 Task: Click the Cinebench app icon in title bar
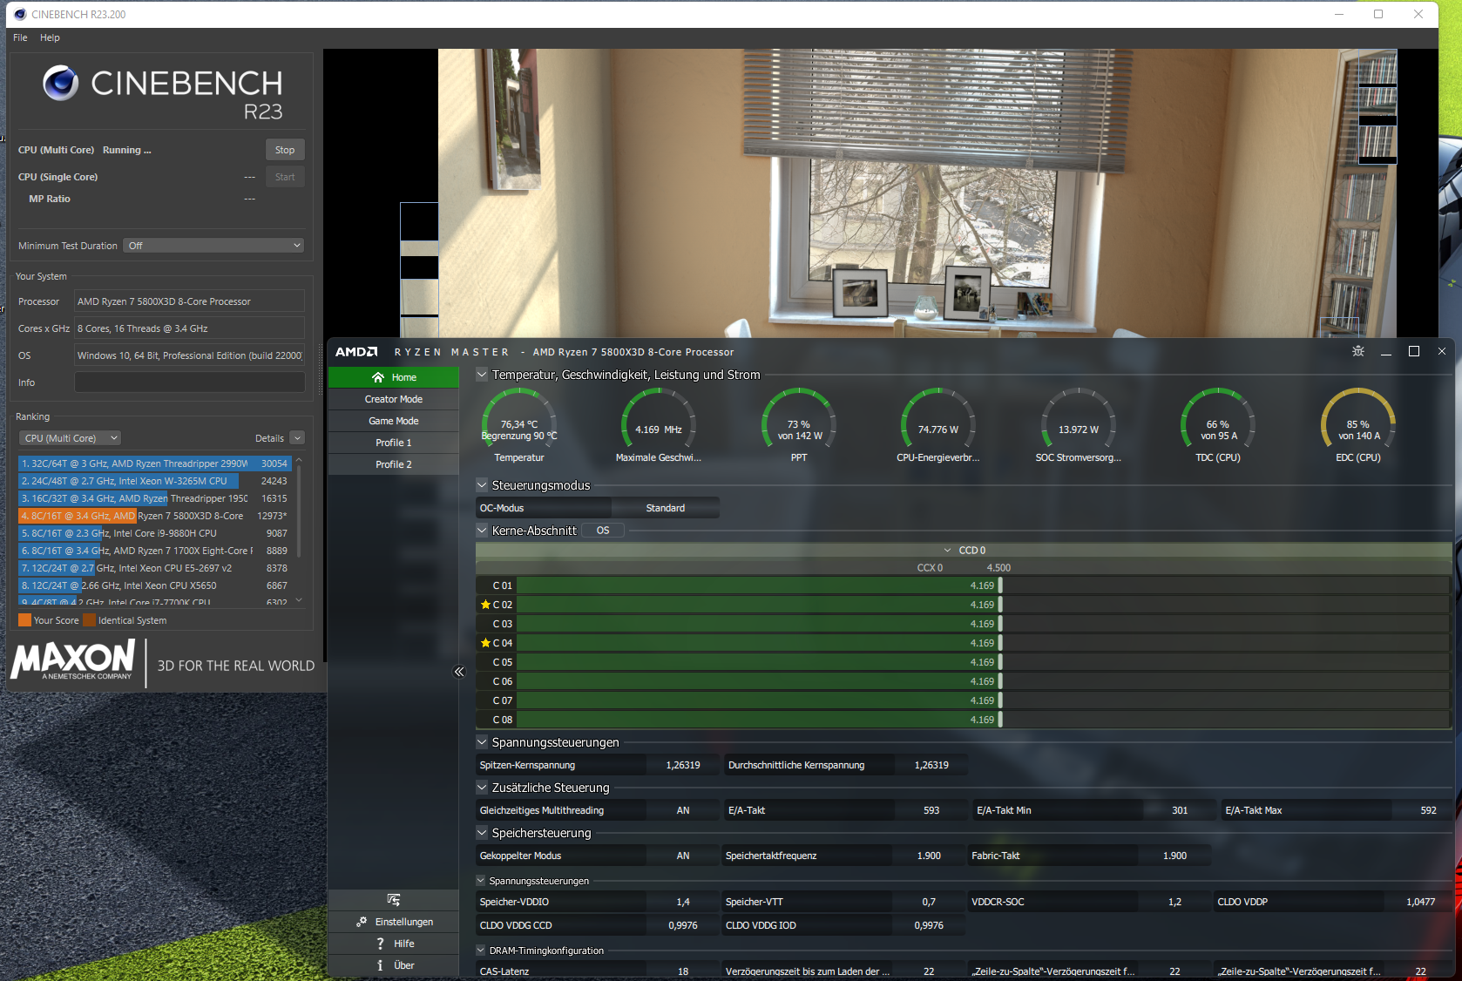point(20,14)
